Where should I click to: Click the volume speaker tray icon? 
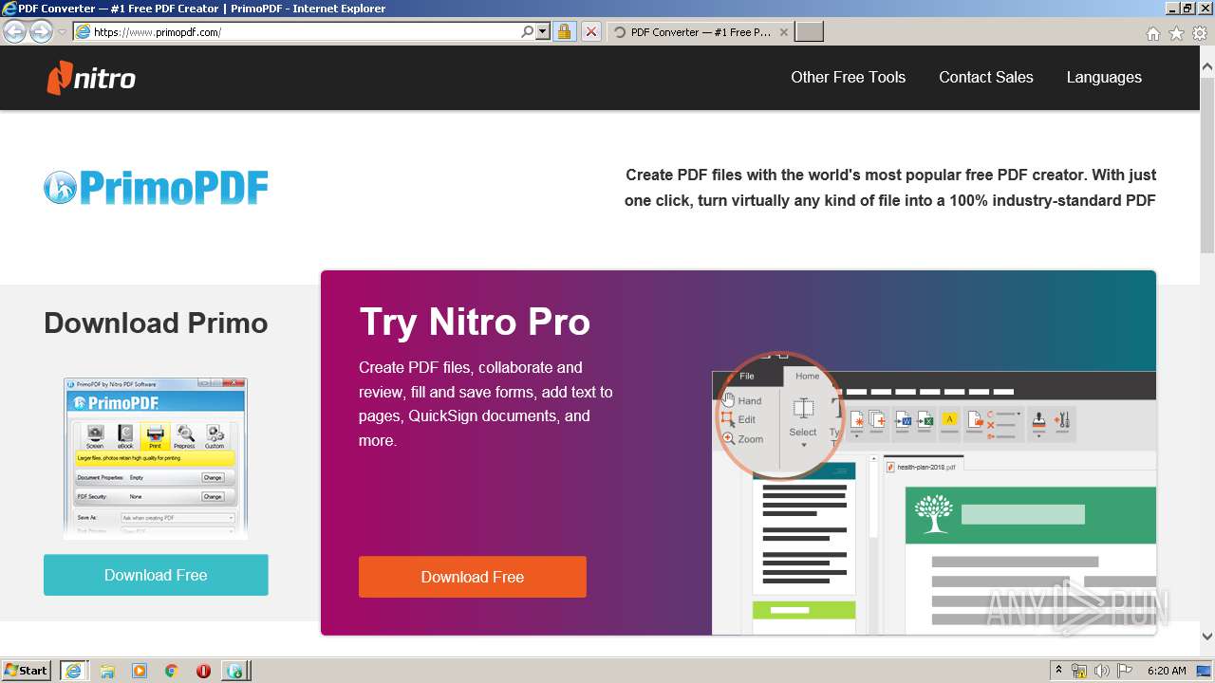tap(1102, 671)
